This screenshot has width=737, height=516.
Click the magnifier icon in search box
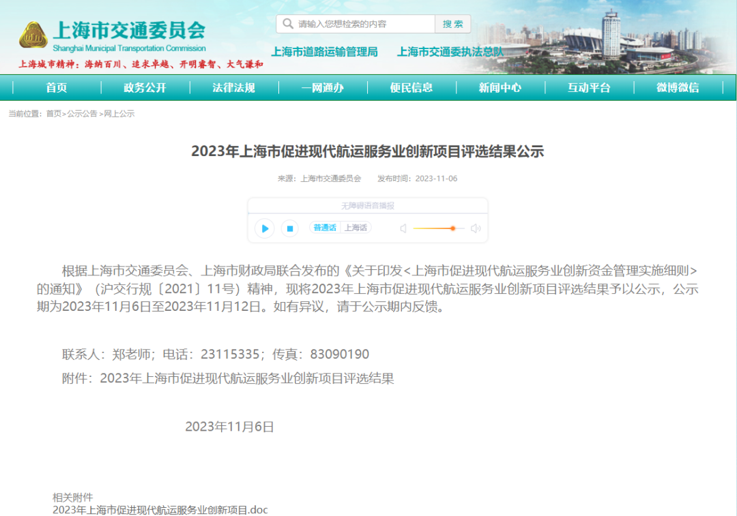click(288, 24)
